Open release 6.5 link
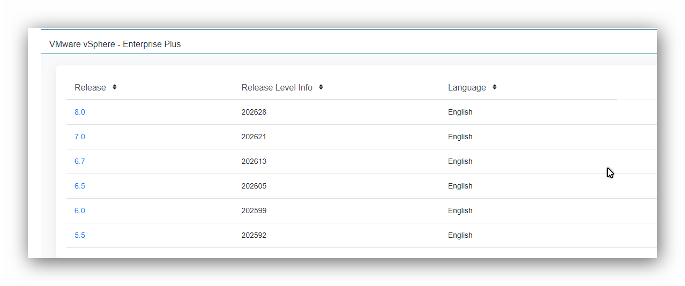Screen dimensions: 685x286 point(80,186)
